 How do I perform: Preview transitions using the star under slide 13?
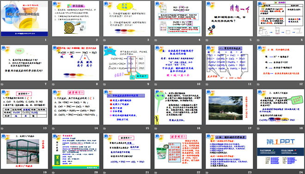[x=2, y=128]
